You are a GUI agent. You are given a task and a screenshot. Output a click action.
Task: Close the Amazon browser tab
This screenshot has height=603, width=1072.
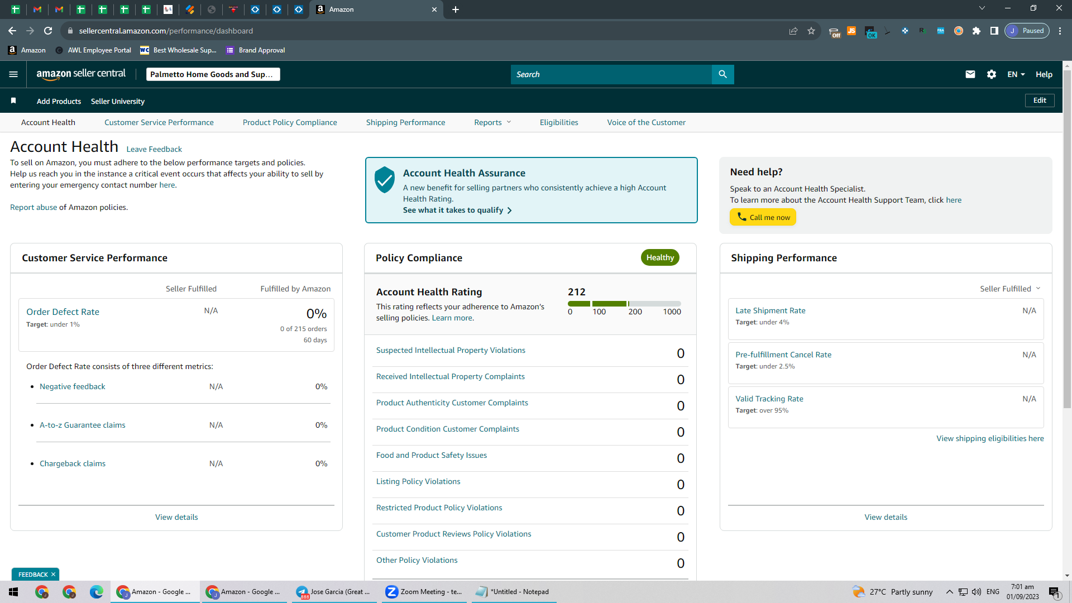tap(434, 9)
